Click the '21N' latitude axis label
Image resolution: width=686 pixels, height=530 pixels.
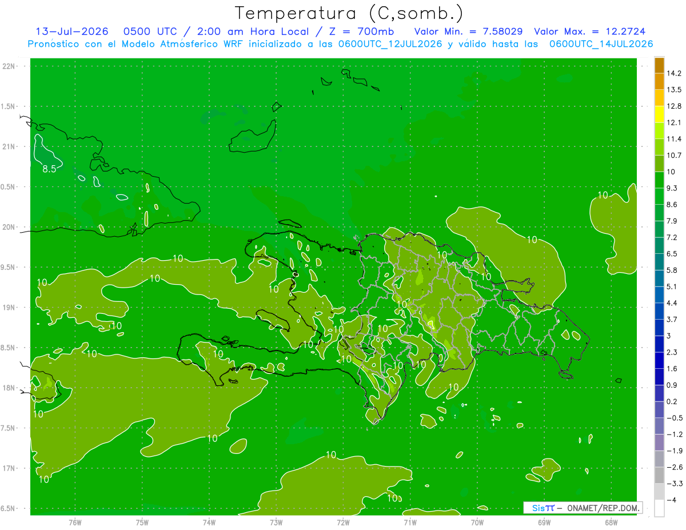8,147
